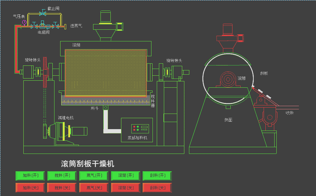The image size is (316, 196).
Task: Turn on steam via 蒸气[开] button
Action: coord(94,175)
